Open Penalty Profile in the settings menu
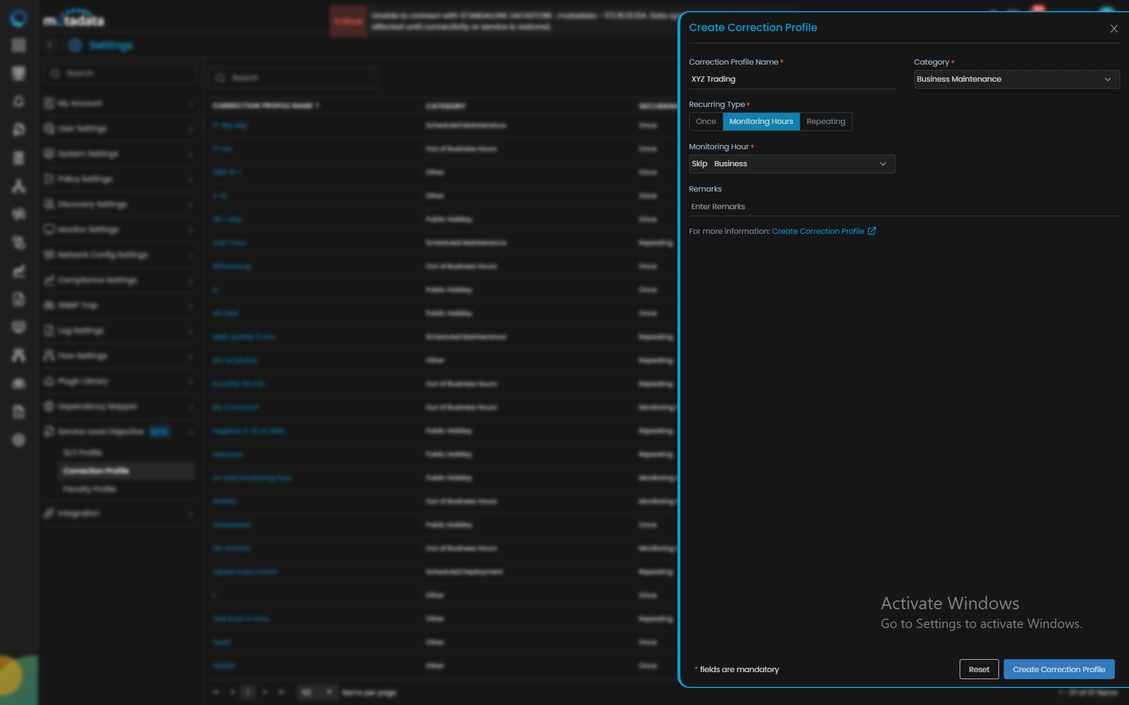This screenshot has width=1129, height=705. click(x=90, y=489)
